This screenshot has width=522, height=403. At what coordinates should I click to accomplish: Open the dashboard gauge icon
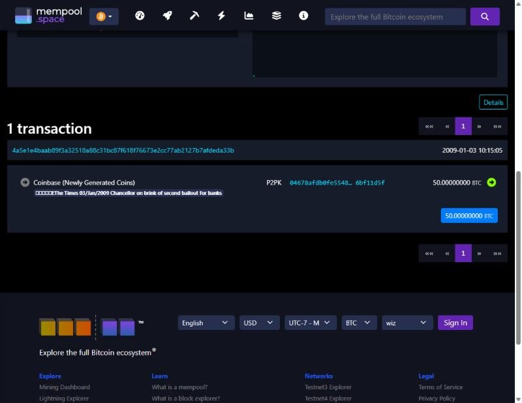click(140, 16)
